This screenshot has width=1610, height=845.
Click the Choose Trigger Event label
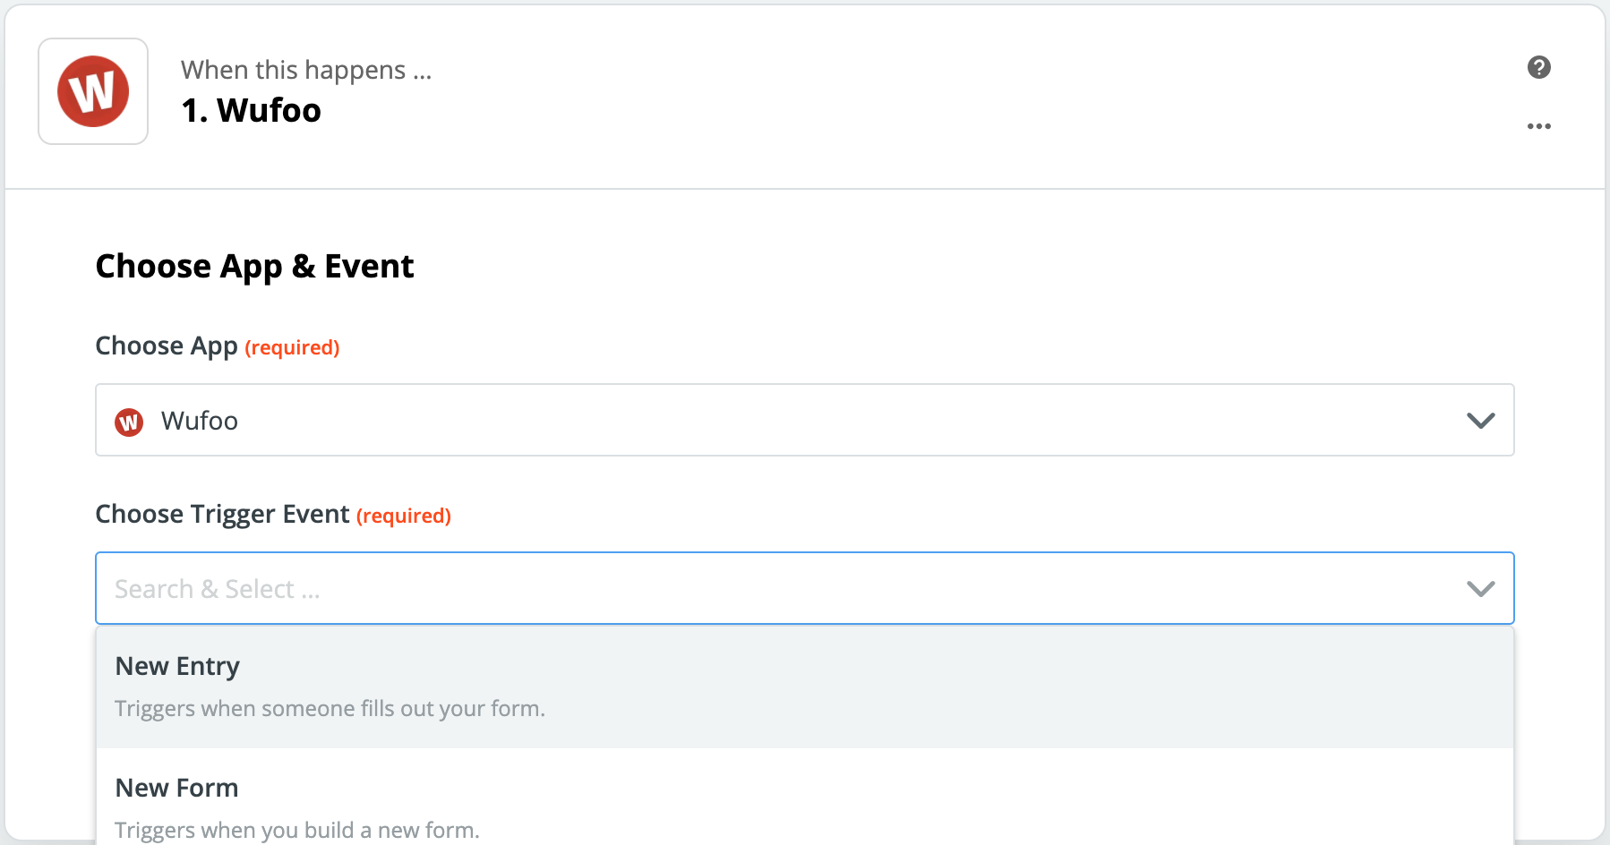coord(222,514)
